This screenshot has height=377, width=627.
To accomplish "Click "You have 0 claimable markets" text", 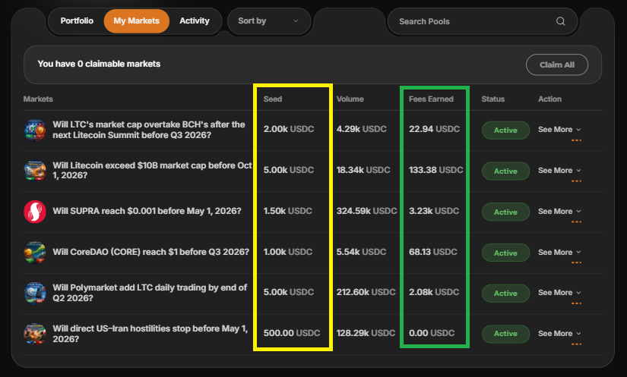I will 99,64.
